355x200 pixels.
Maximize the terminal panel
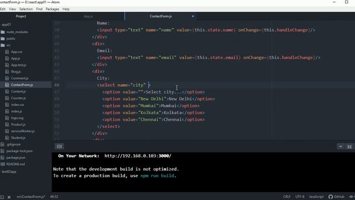pyautogui.click(x=349, y=147)
